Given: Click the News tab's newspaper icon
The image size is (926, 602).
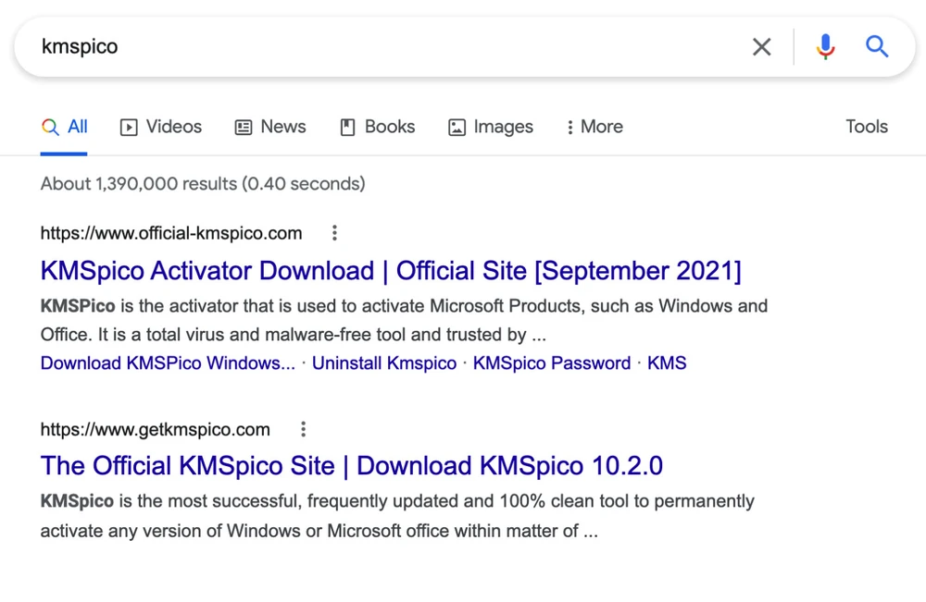Looking at the screenshot, I should coord(244,127).
